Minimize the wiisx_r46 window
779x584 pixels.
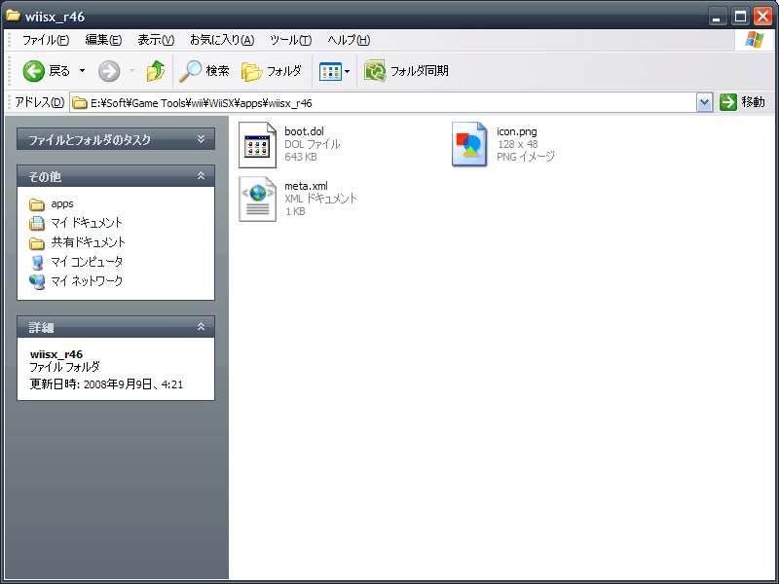click(x=717, y=17)
